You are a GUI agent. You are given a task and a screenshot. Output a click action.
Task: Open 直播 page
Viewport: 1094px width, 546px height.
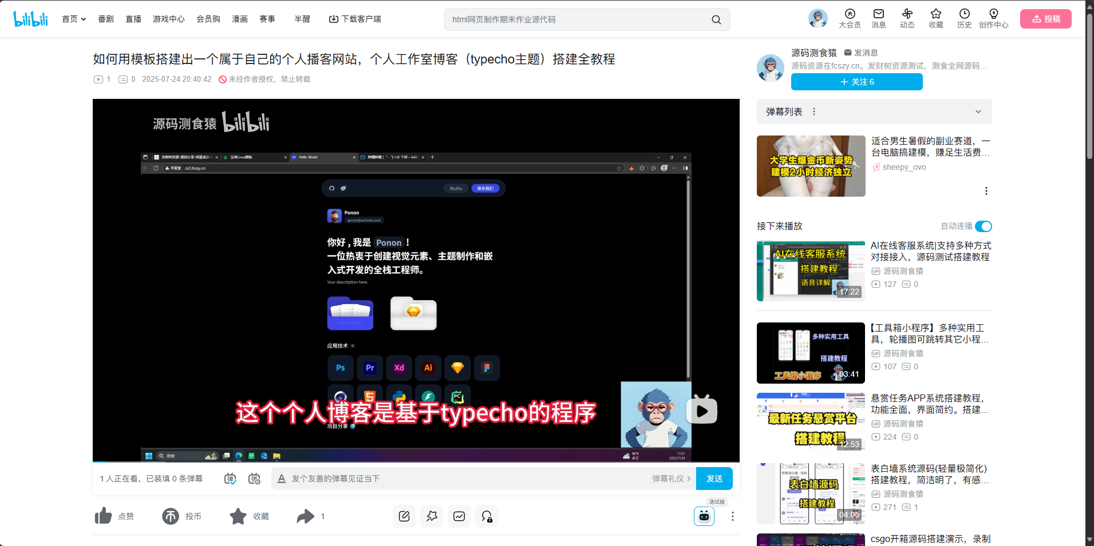133,19
